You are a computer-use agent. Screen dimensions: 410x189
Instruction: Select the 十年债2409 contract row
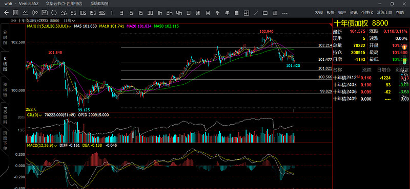371,99
